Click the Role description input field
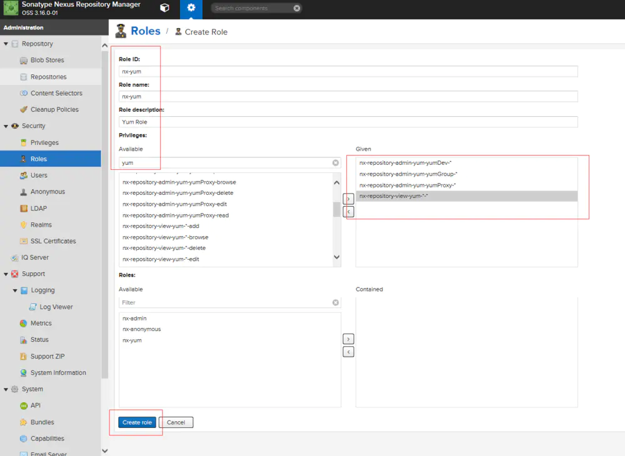625x456 pixels. click(348, 122)
